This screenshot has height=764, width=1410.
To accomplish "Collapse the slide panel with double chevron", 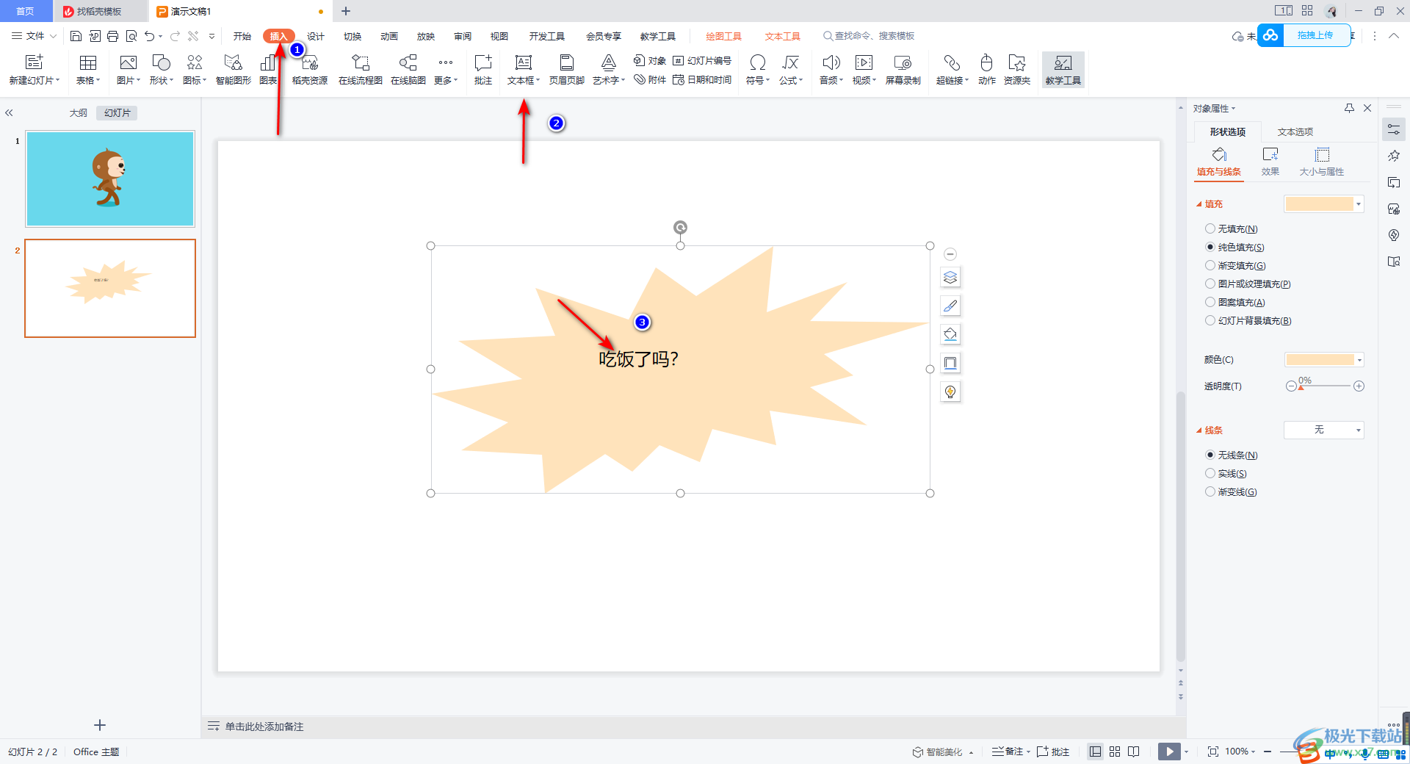I will click(10, 113).
